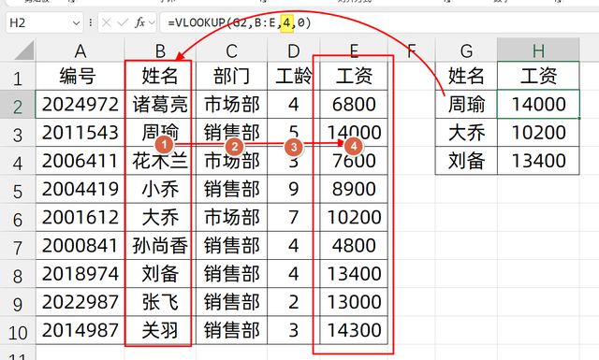The width and height of the screenshot is (599, 360).
Task: Click cell H2 containing 14000
Action: pyautogui.click(x=538, y=104)
